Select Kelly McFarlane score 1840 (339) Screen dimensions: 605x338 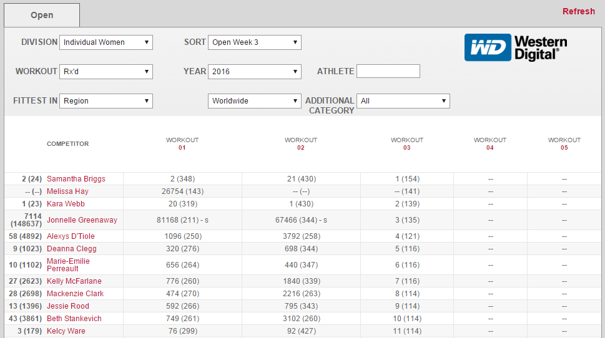pyautogui.click(x=302, y=281)
